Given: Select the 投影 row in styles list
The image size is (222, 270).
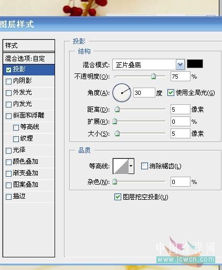Looking at the screenshot, I should pos(29,70).
